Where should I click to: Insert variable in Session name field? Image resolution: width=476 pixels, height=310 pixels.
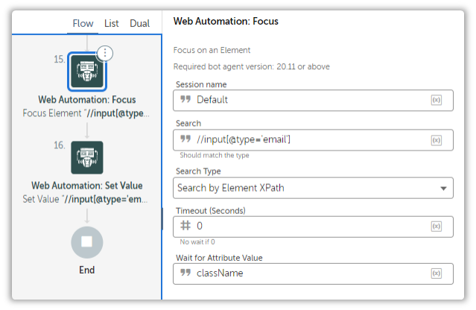437,100
